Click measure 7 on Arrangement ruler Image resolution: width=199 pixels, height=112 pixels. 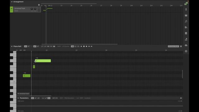[101, 6]
